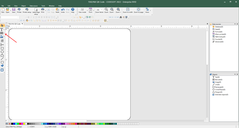Click the Zebra R4M Plus printer status
Screen dimensions: 239x128
click(14, 127)
